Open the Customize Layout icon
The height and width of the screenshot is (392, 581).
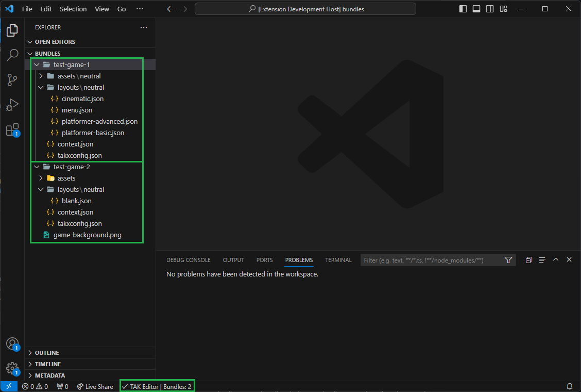(503, 9)
